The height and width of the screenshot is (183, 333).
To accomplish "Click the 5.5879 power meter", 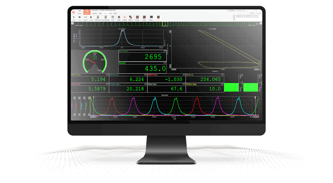I will point(90,88).
